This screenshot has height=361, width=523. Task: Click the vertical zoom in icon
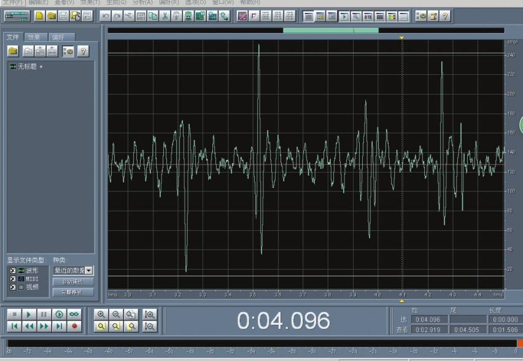[x=149, y=314]
